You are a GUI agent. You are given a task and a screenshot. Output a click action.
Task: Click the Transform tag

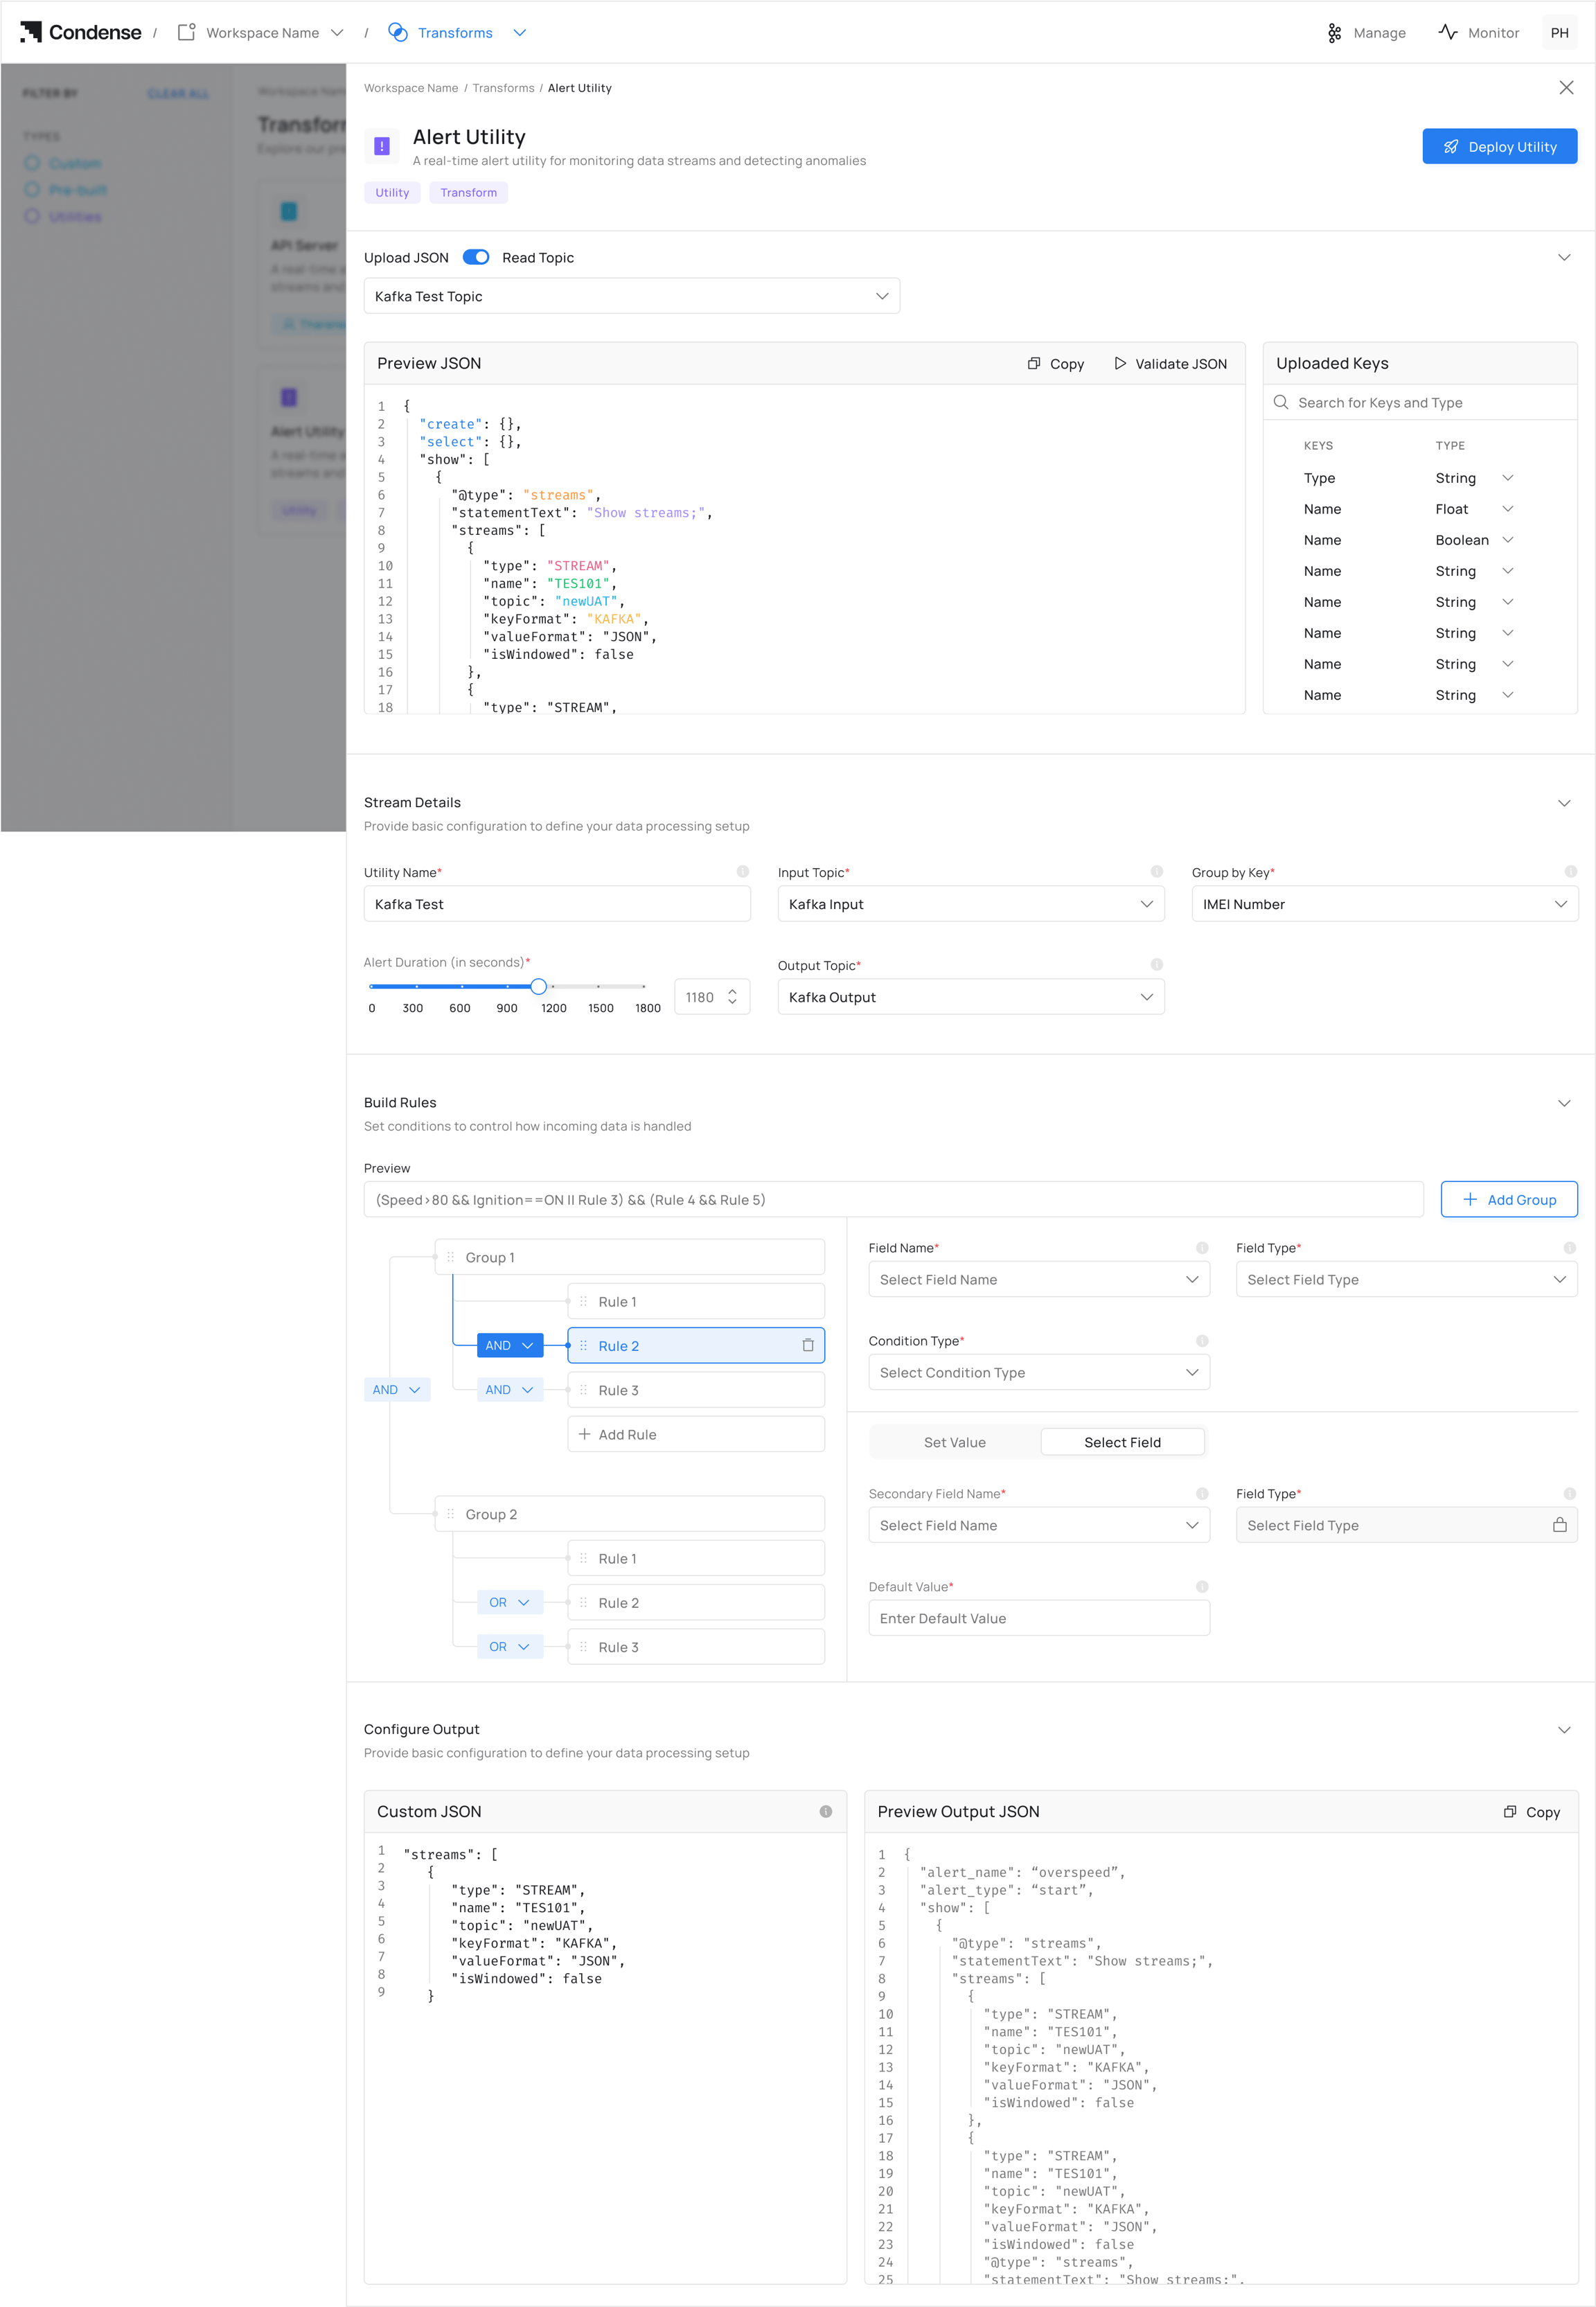(468, 193)
